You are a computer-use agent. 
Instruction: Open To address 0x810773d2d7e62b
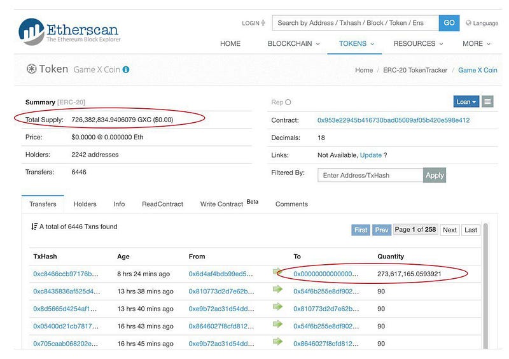tap(326, 309)
